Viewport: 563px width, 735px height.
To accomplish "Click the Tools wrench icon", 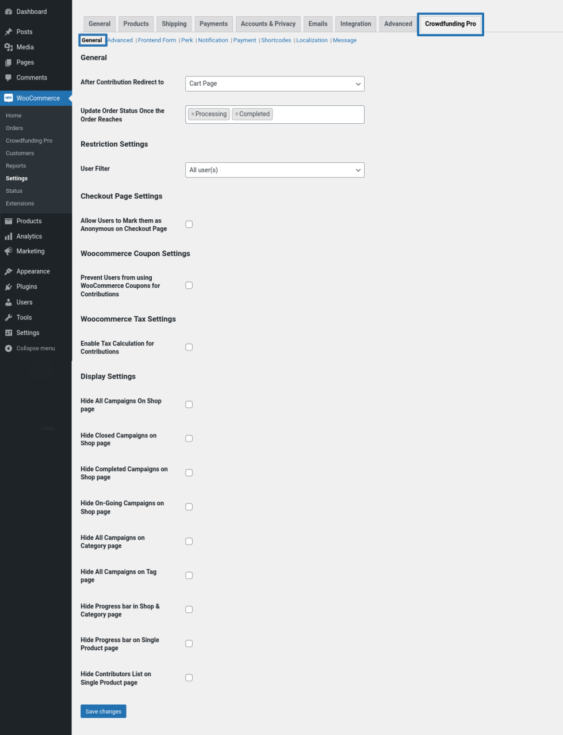I will 9,318.
